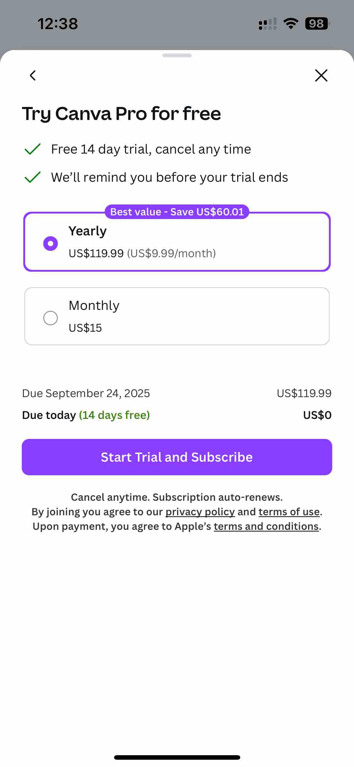354x767 pixels.
Task: Choose the Monthly US$15 plan card
Action: (x=177, y=316)
